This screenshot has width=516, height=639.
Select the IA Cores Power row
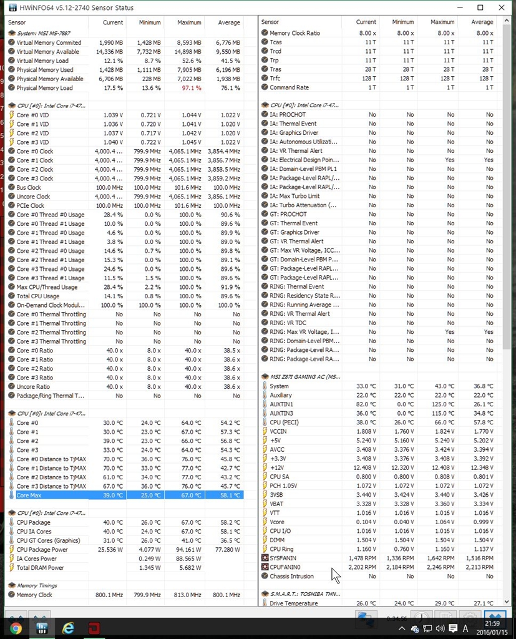click(x=125, y=559)
